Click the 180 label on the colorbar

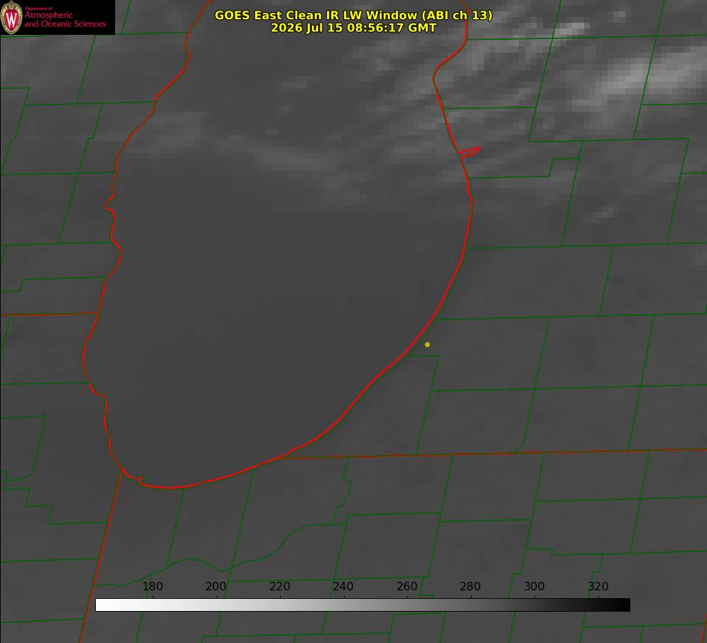pyautogui.click(x=152, y=586)
